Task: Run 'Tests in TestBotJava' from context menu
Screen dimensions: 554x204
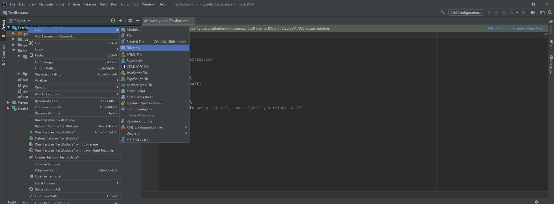Action: [74, 132]
